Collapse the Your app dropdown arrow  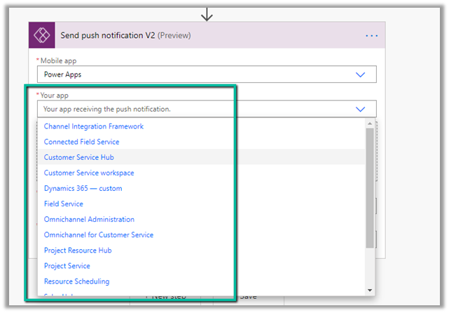(361, 109)
